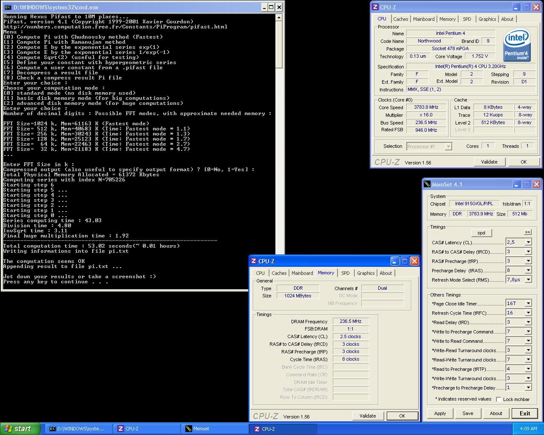This screenshot has width=544, height=435.
Task: Open Write to Read Command dropdown
Action: (x=528, y=341)
